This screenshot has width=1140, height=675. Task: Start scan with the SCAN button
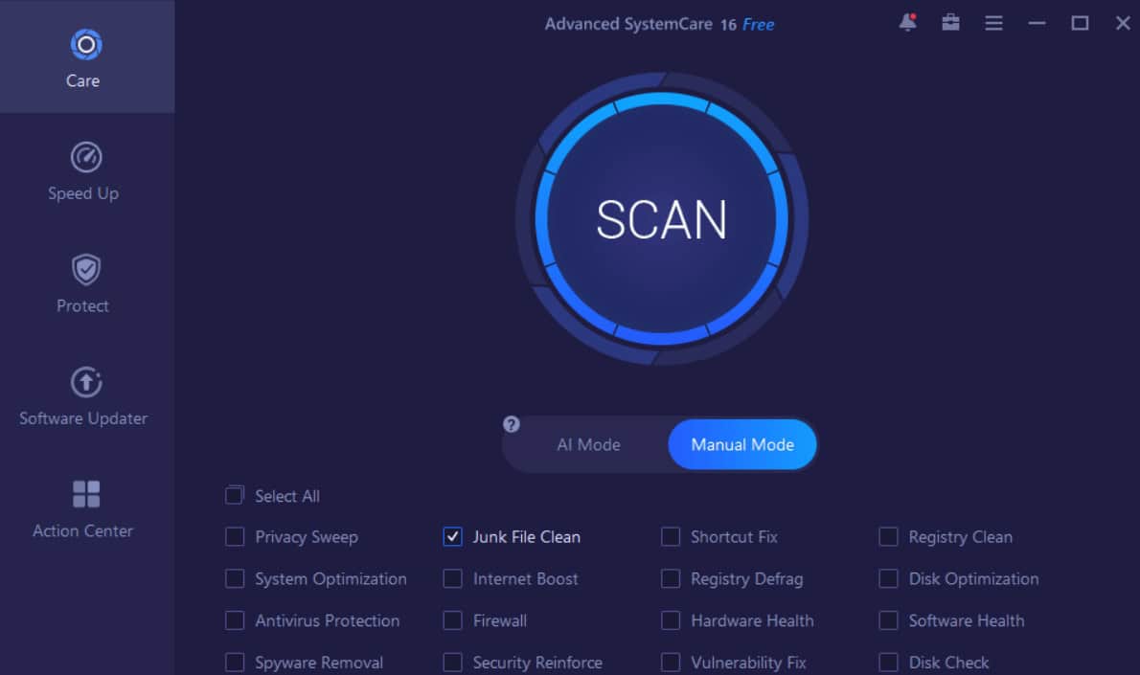[x=662, y=218]
